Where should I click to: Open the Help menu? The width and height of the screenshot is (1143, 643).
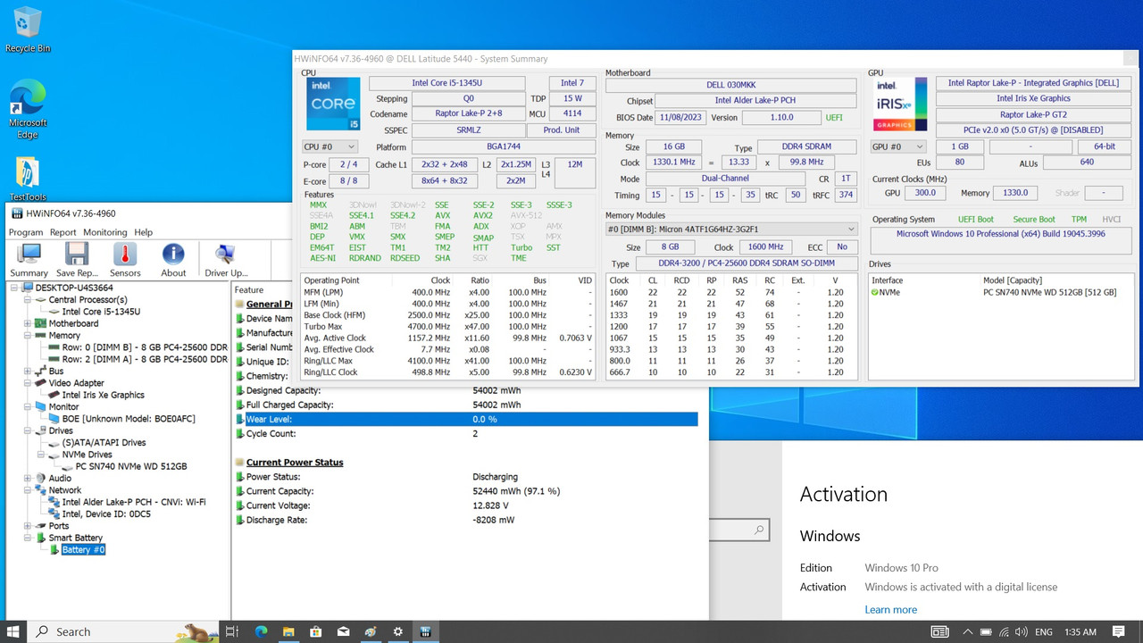pyautogui.click(x=144, y=232)
